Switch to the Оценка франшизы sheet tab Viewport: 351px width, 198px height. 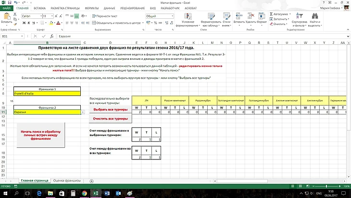click(x=67, y=180)
